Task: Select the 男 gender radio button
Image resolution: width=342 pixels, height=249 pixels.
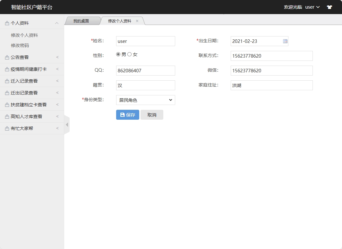Action: click(x=118, y=54)
